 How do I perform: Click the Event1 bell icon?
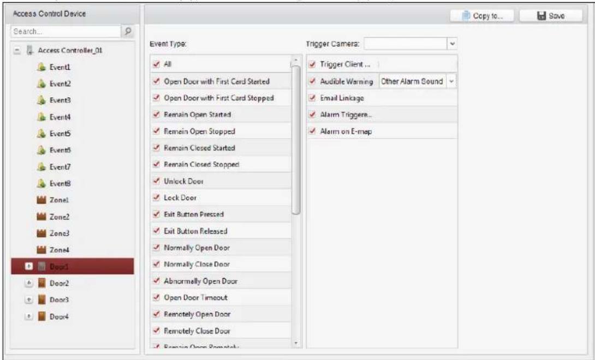[41, 67]
